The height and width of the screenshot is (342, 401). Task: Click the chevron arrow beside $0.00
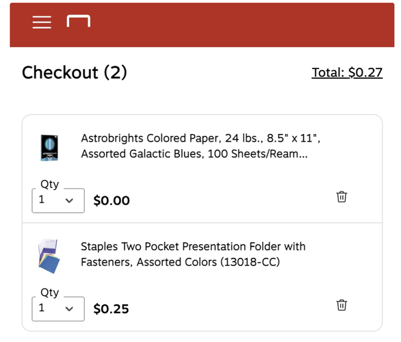69,200
